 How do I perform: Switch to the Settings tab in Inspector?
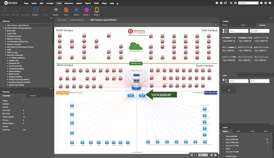[33, 96]
